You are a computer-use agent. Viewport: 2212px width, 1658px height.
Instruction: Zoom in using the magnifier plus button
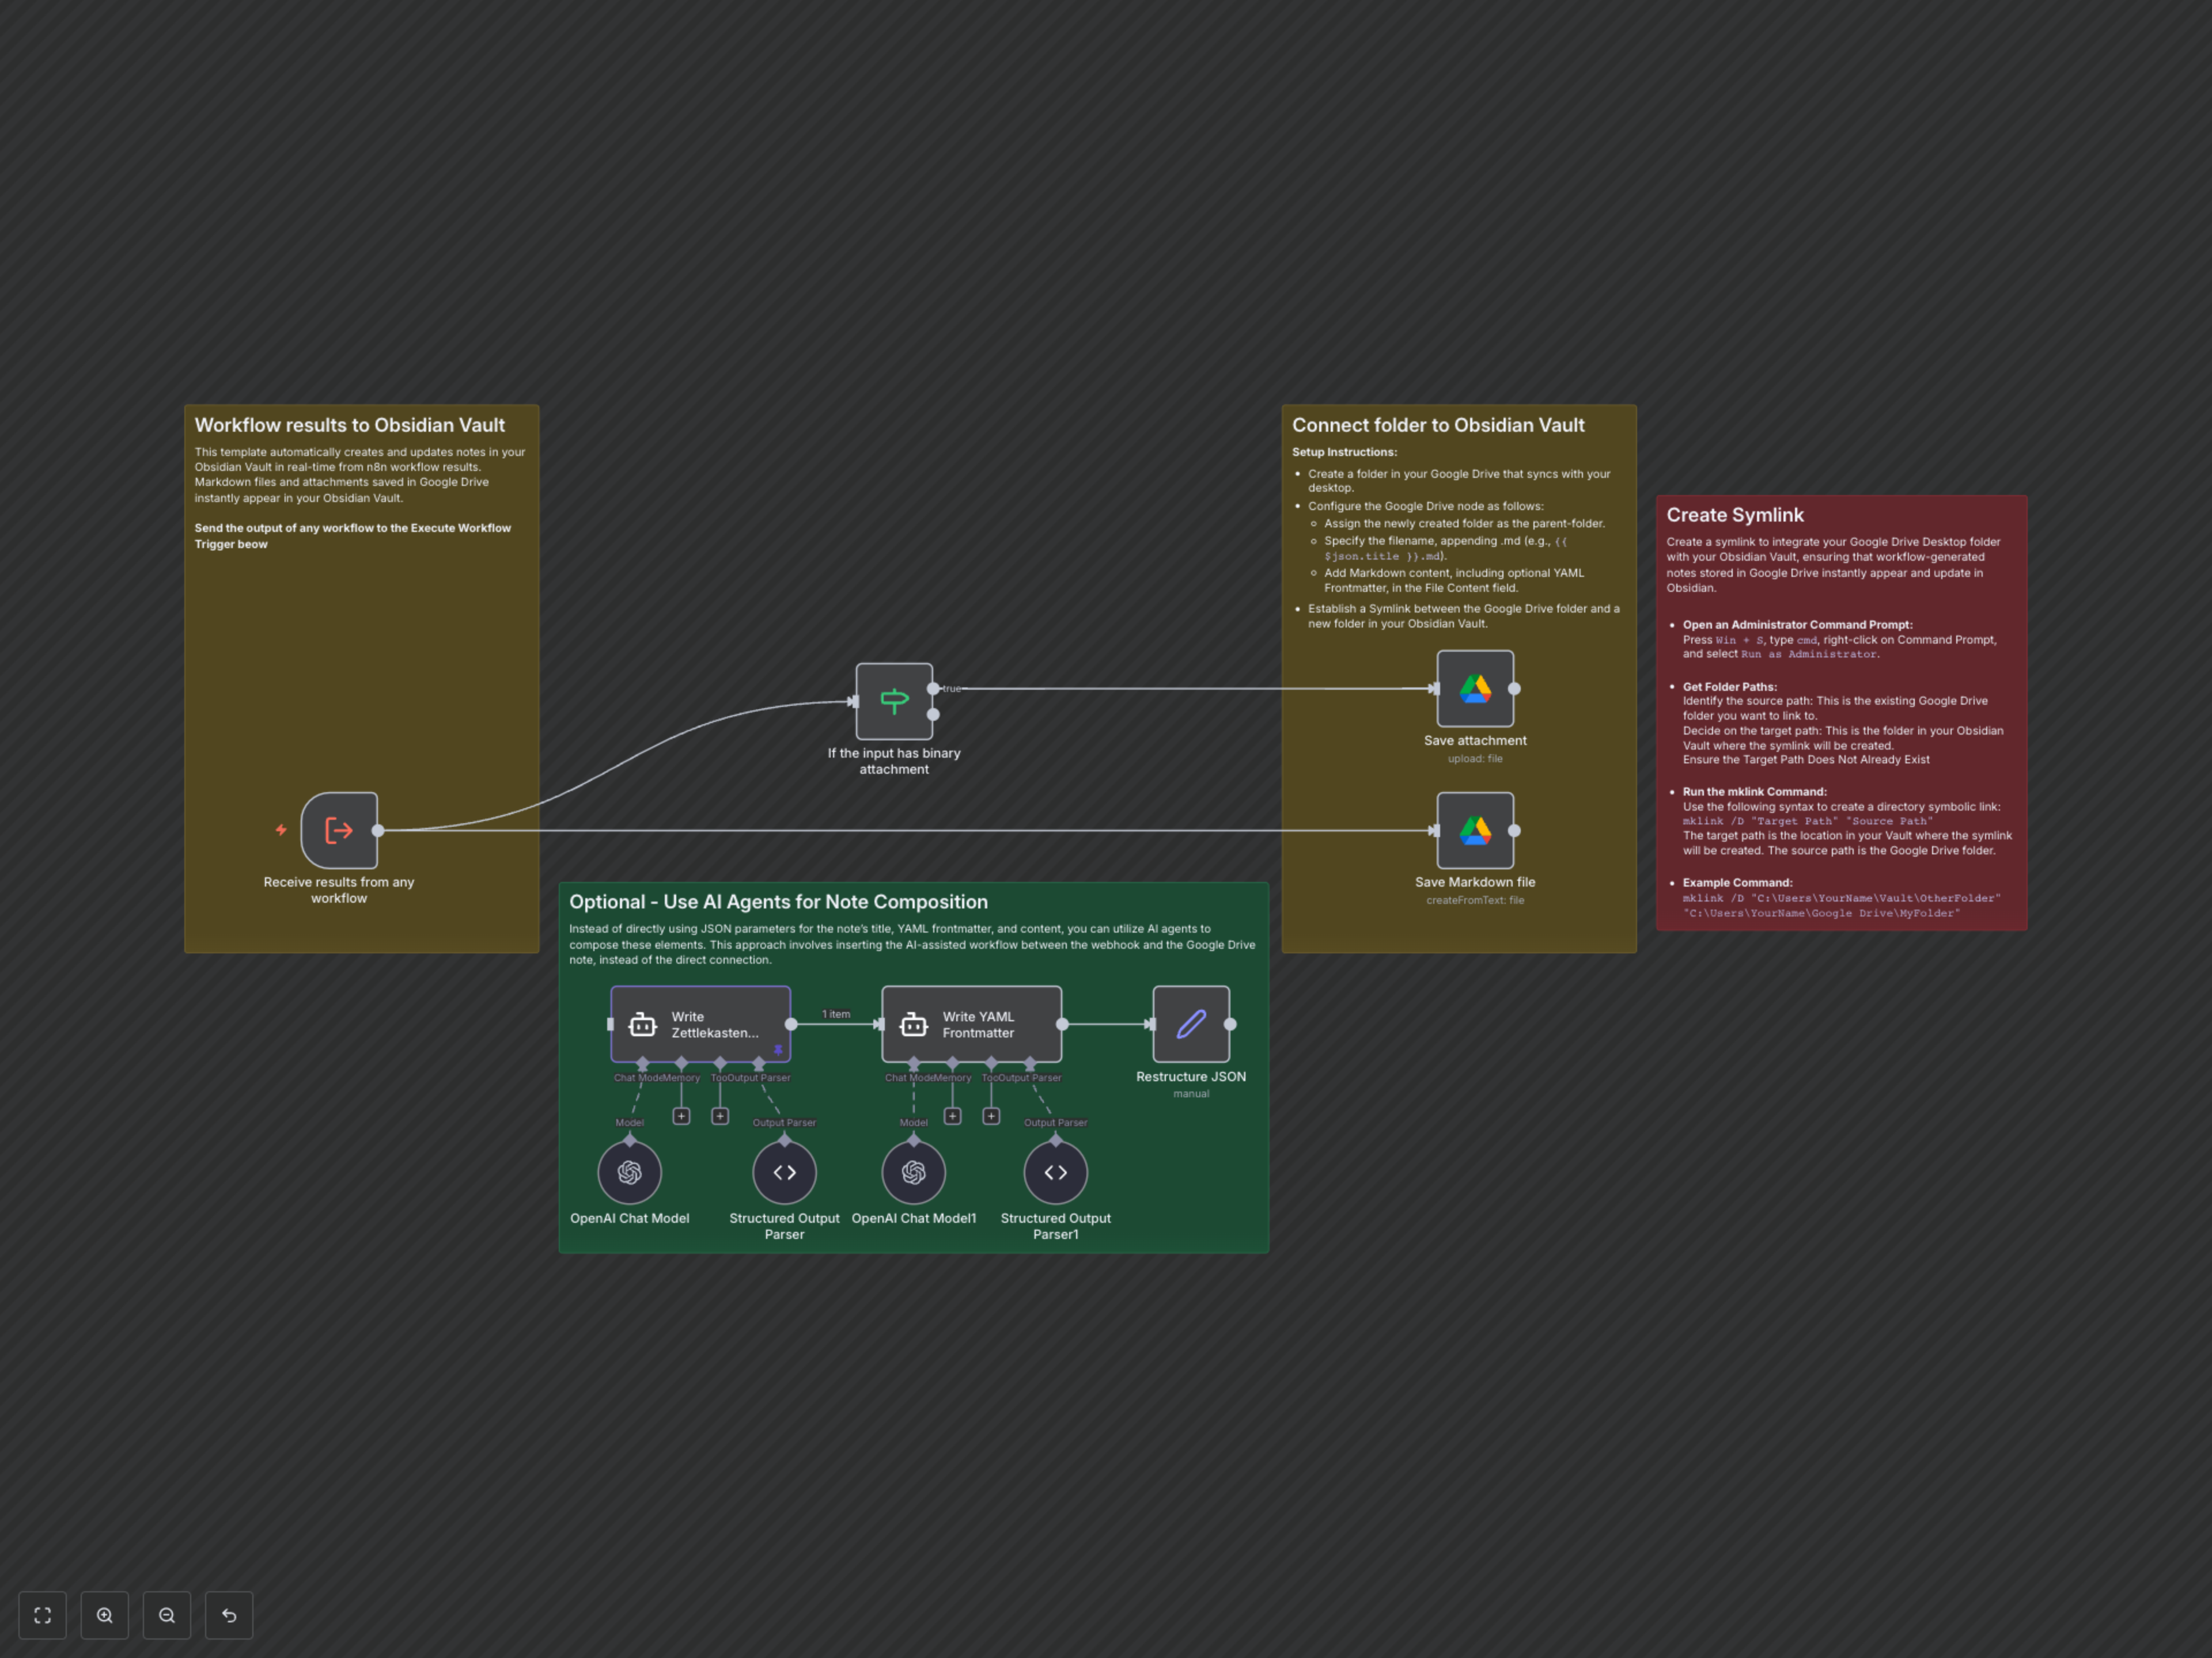coord(105,1615)
